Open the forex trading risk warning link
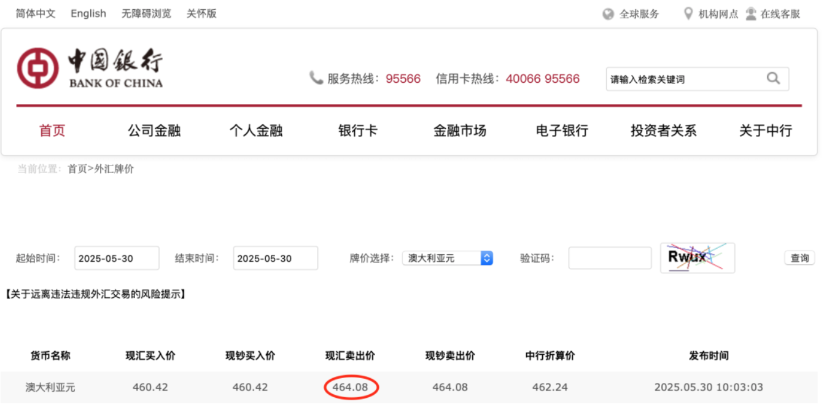This screenshot has width=824, height=418. point(96,294)
